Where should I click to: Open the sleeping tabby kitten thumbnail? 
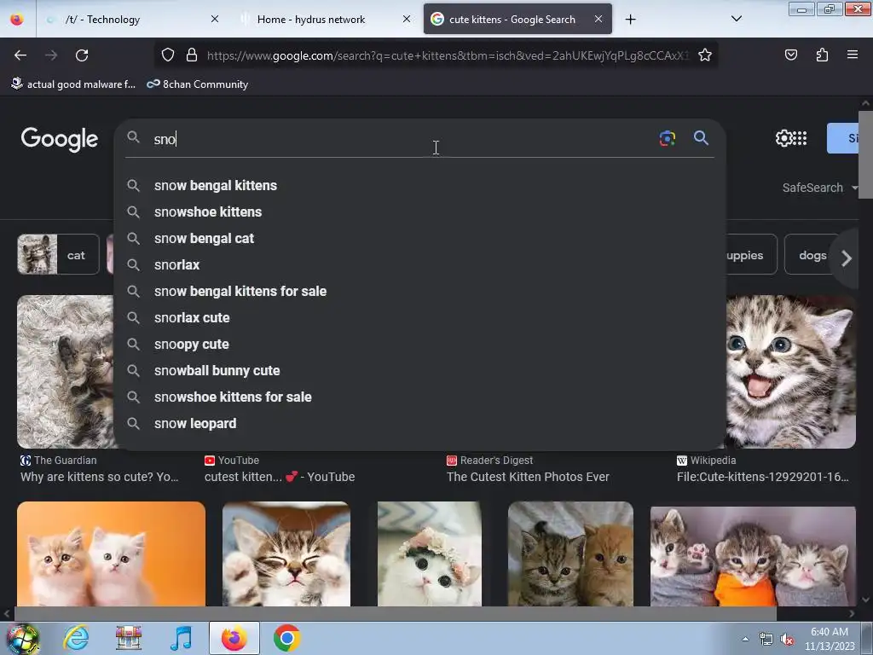click(286, 554)
